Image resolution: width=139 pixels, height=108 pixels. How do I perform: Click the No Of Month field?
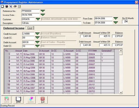[x=125, y=22]
